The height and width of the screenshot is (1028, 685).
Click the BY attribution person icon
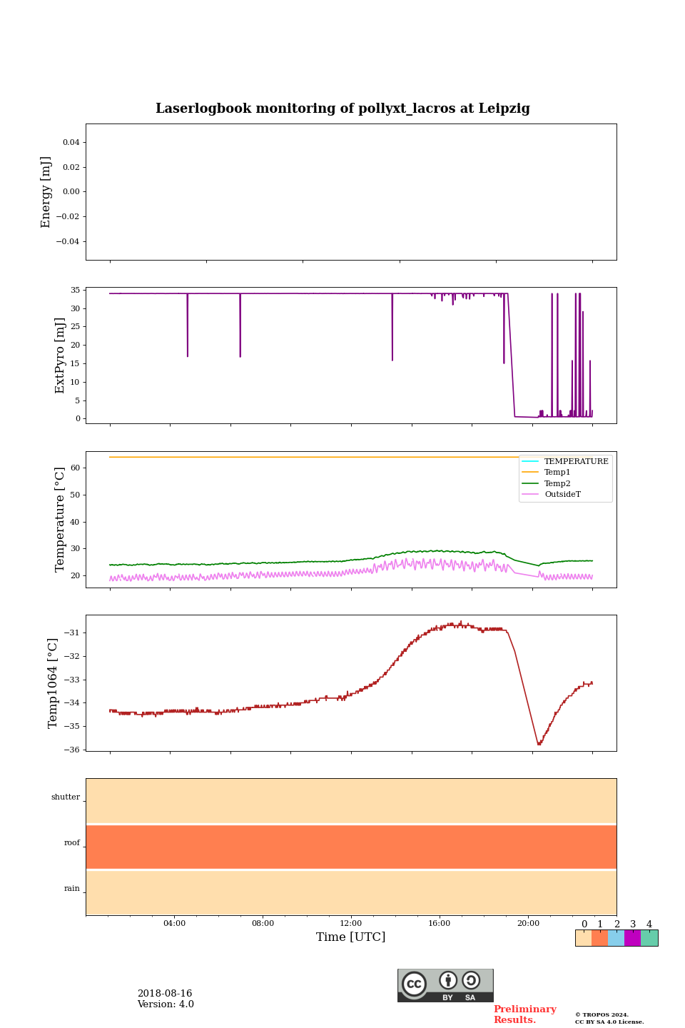tap(448, 981)
